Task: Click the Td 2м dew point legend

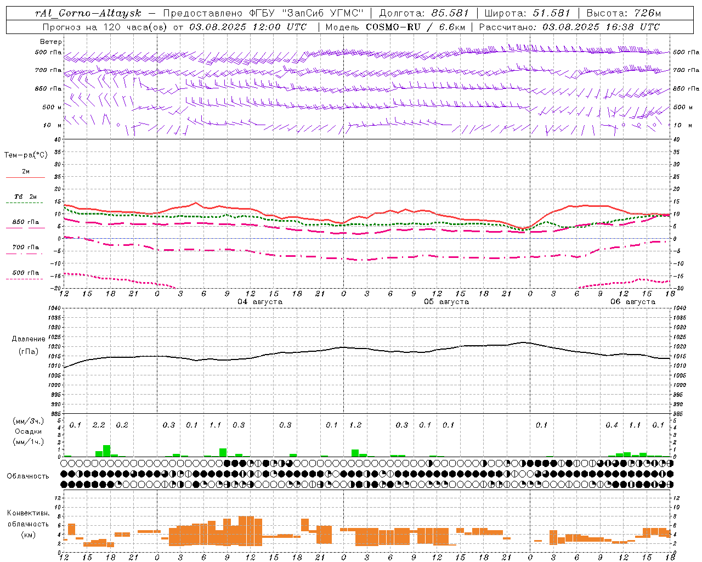Action: (x=25, y=199)
